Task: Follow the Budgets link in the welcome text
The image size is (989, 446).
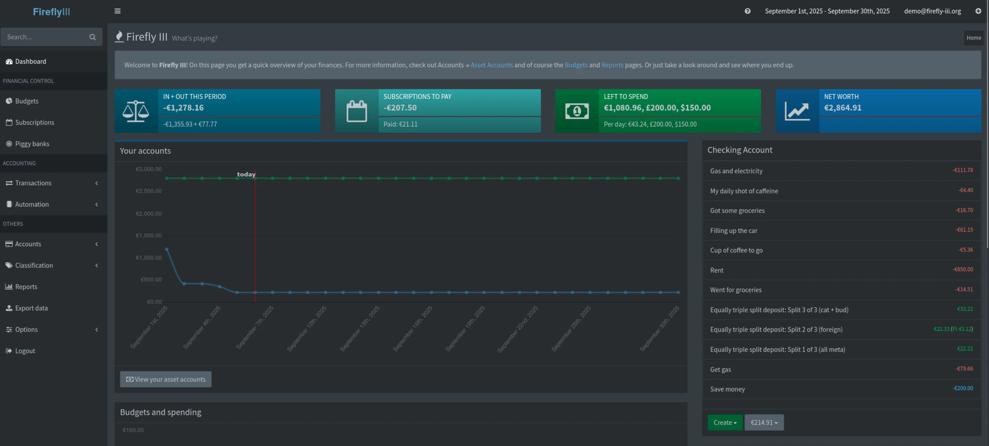Action: point(576,65)
